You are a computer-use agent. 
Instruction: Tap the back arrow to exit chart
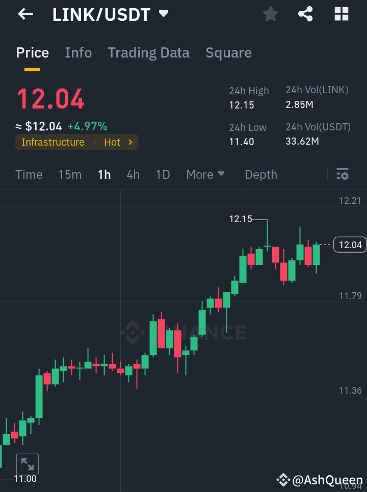(24, 14)
